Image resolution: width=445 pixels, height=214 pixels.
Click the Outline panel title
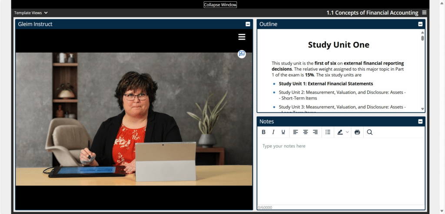click(x=268, y=24)
